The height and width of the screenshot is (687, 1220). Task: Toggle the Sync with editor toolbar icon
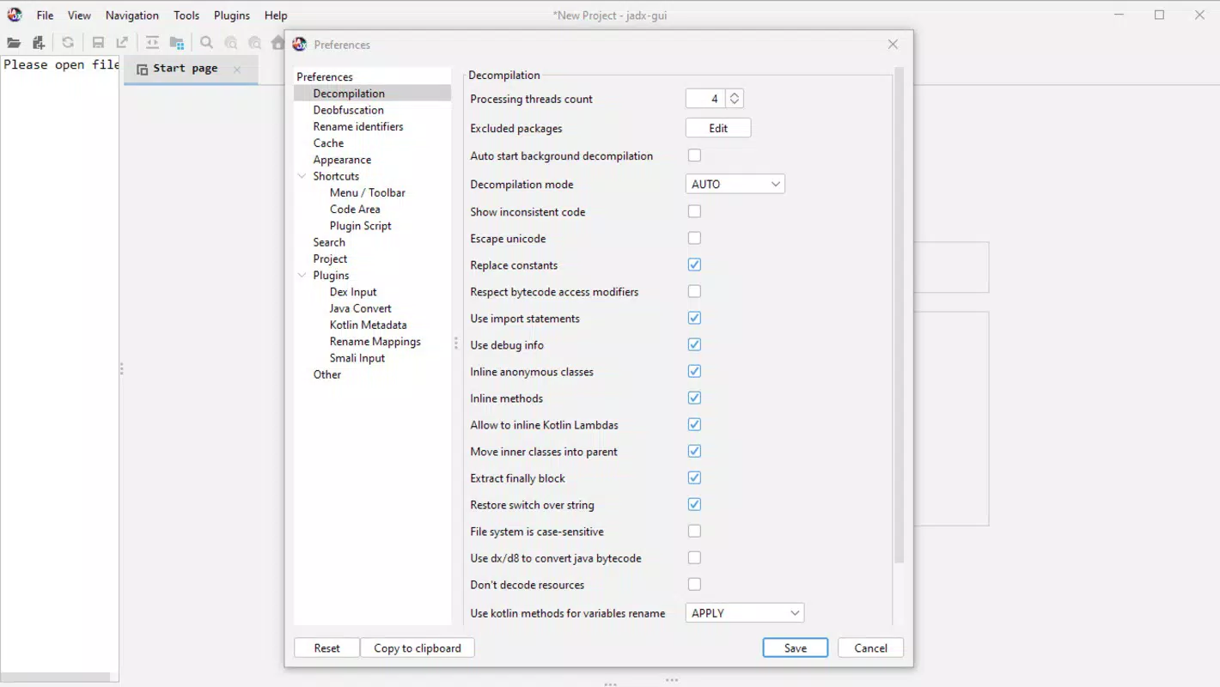coord(152,43)
